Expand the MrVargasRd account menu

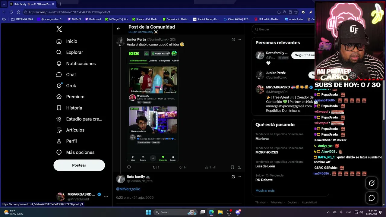click(x=106, y=197)
